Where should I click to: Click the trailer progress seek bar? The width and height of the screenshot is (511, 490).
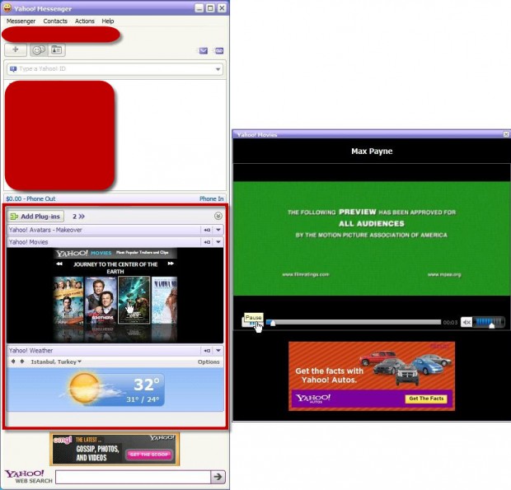354,322
